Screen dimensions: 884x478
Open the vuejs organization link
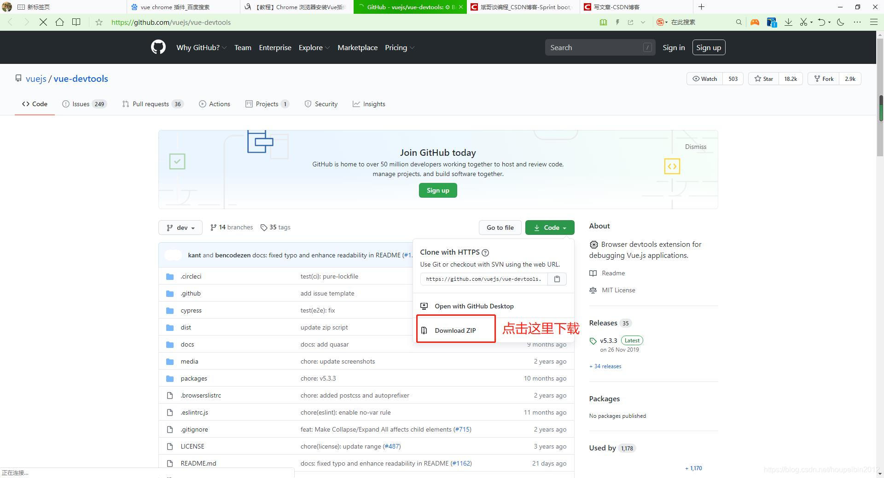[36, 79]
